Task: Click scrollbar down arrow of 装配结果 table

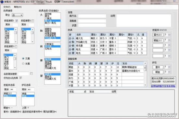Action: click(x=145, y=85)
